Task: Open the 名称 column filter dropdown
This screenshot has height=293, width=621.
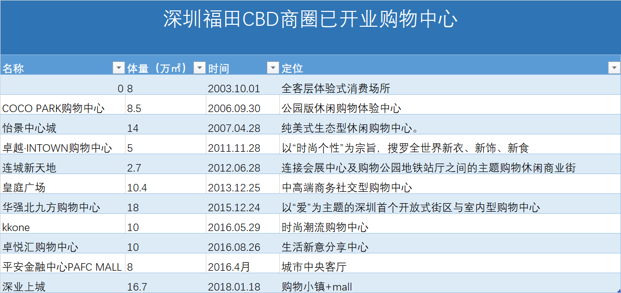Action: (x=119, y=68)
